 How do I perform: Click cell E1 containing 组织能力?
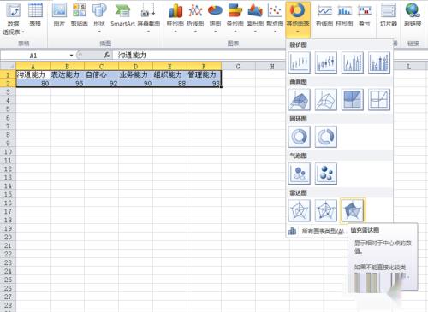[169, 74]
